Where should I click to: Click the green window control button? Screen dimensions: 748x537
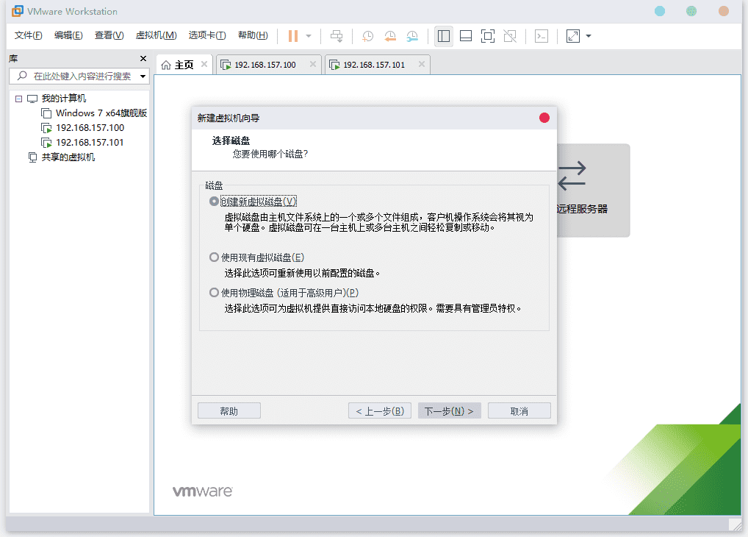coord(691,11)
